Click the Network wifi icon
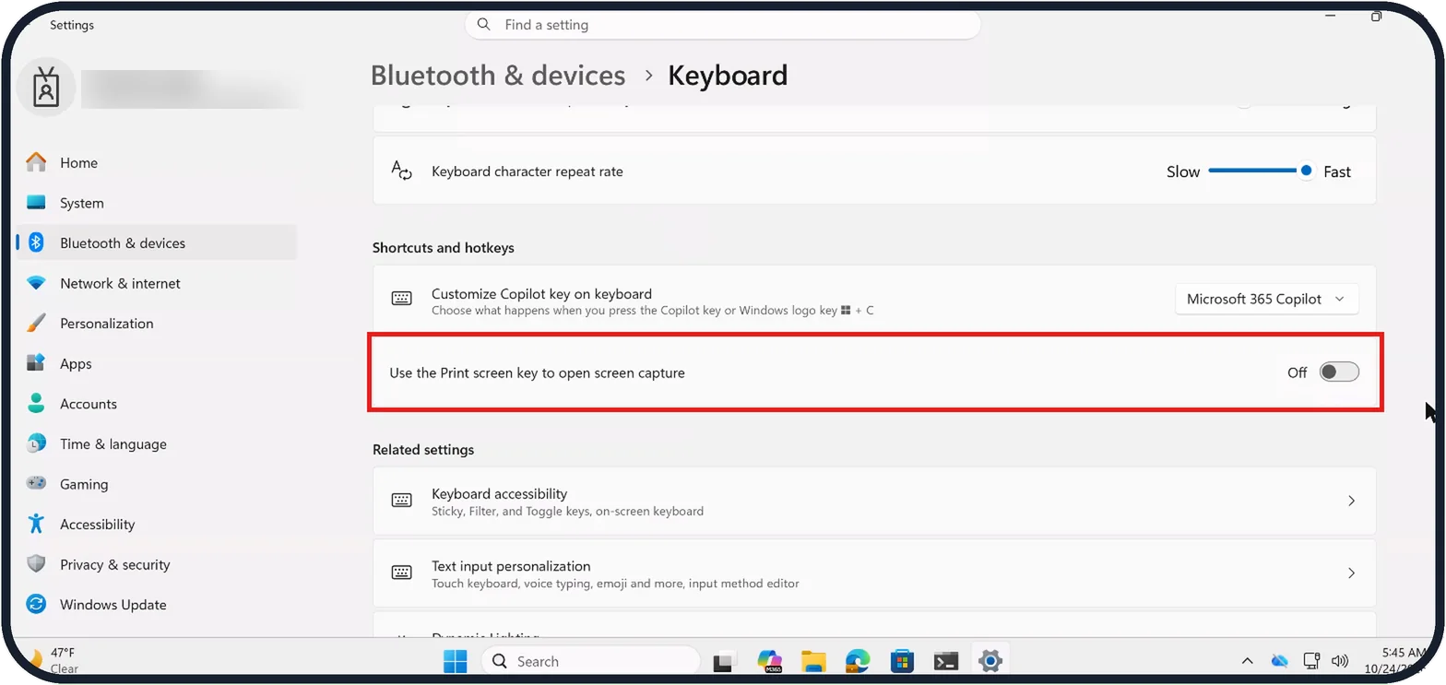 36,283
